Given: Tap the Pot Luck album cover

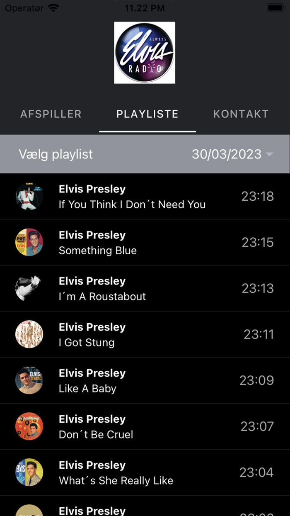Looking at the screenshot, I should 29,242.
